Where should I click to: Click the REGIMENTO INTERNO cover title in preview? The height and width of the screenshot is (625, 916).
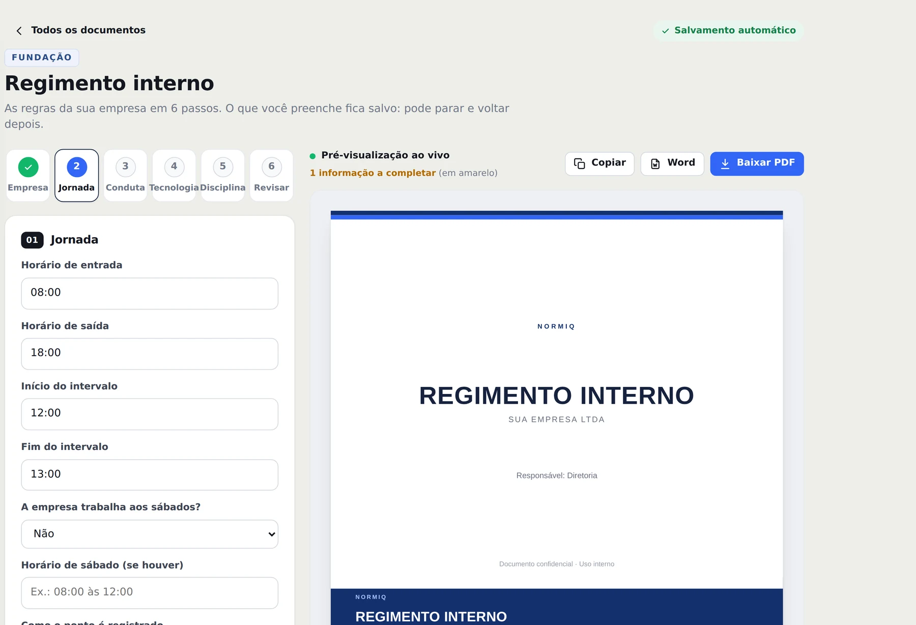coord(556,395)
